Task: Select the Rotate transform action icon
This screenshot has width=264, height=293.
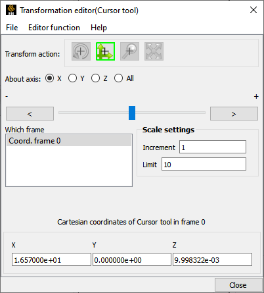Action: coord(81,51)
